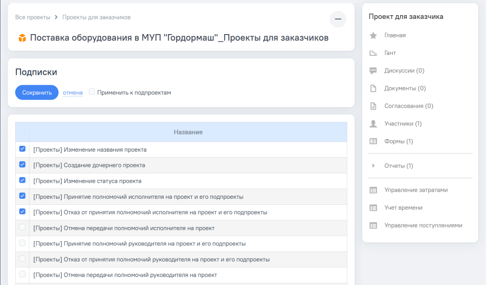The image size is (487, 285).
Task: Click the document icon for Документы
Action: (373, 88)
